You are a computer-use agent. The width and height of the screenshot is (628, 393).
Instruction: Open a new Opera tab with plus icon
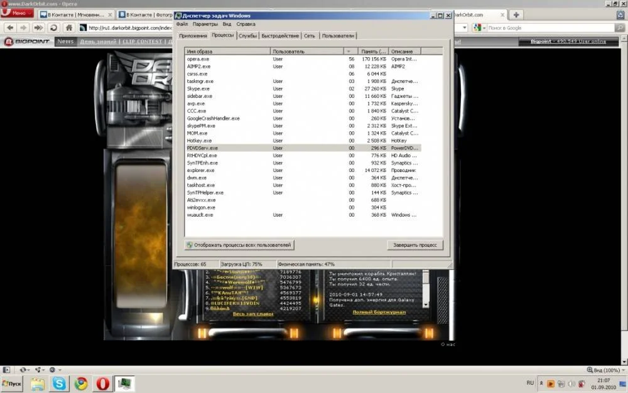[x=516, y=14]
